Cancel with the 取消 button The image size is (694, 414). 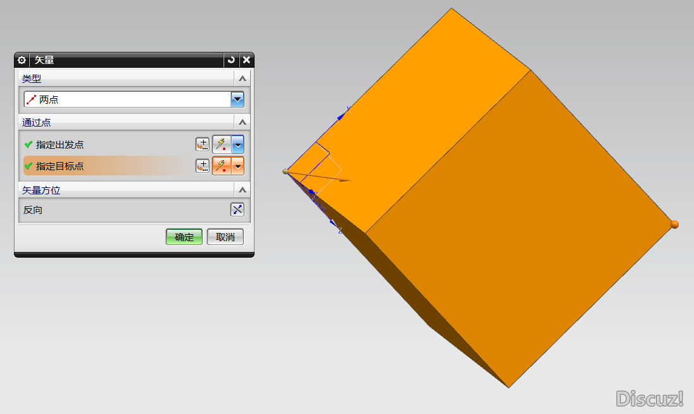[x=225, y=237]
